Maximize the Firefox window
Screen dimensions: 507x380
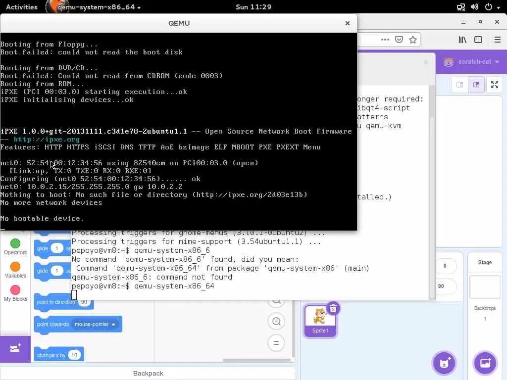[x=480, y=22]
